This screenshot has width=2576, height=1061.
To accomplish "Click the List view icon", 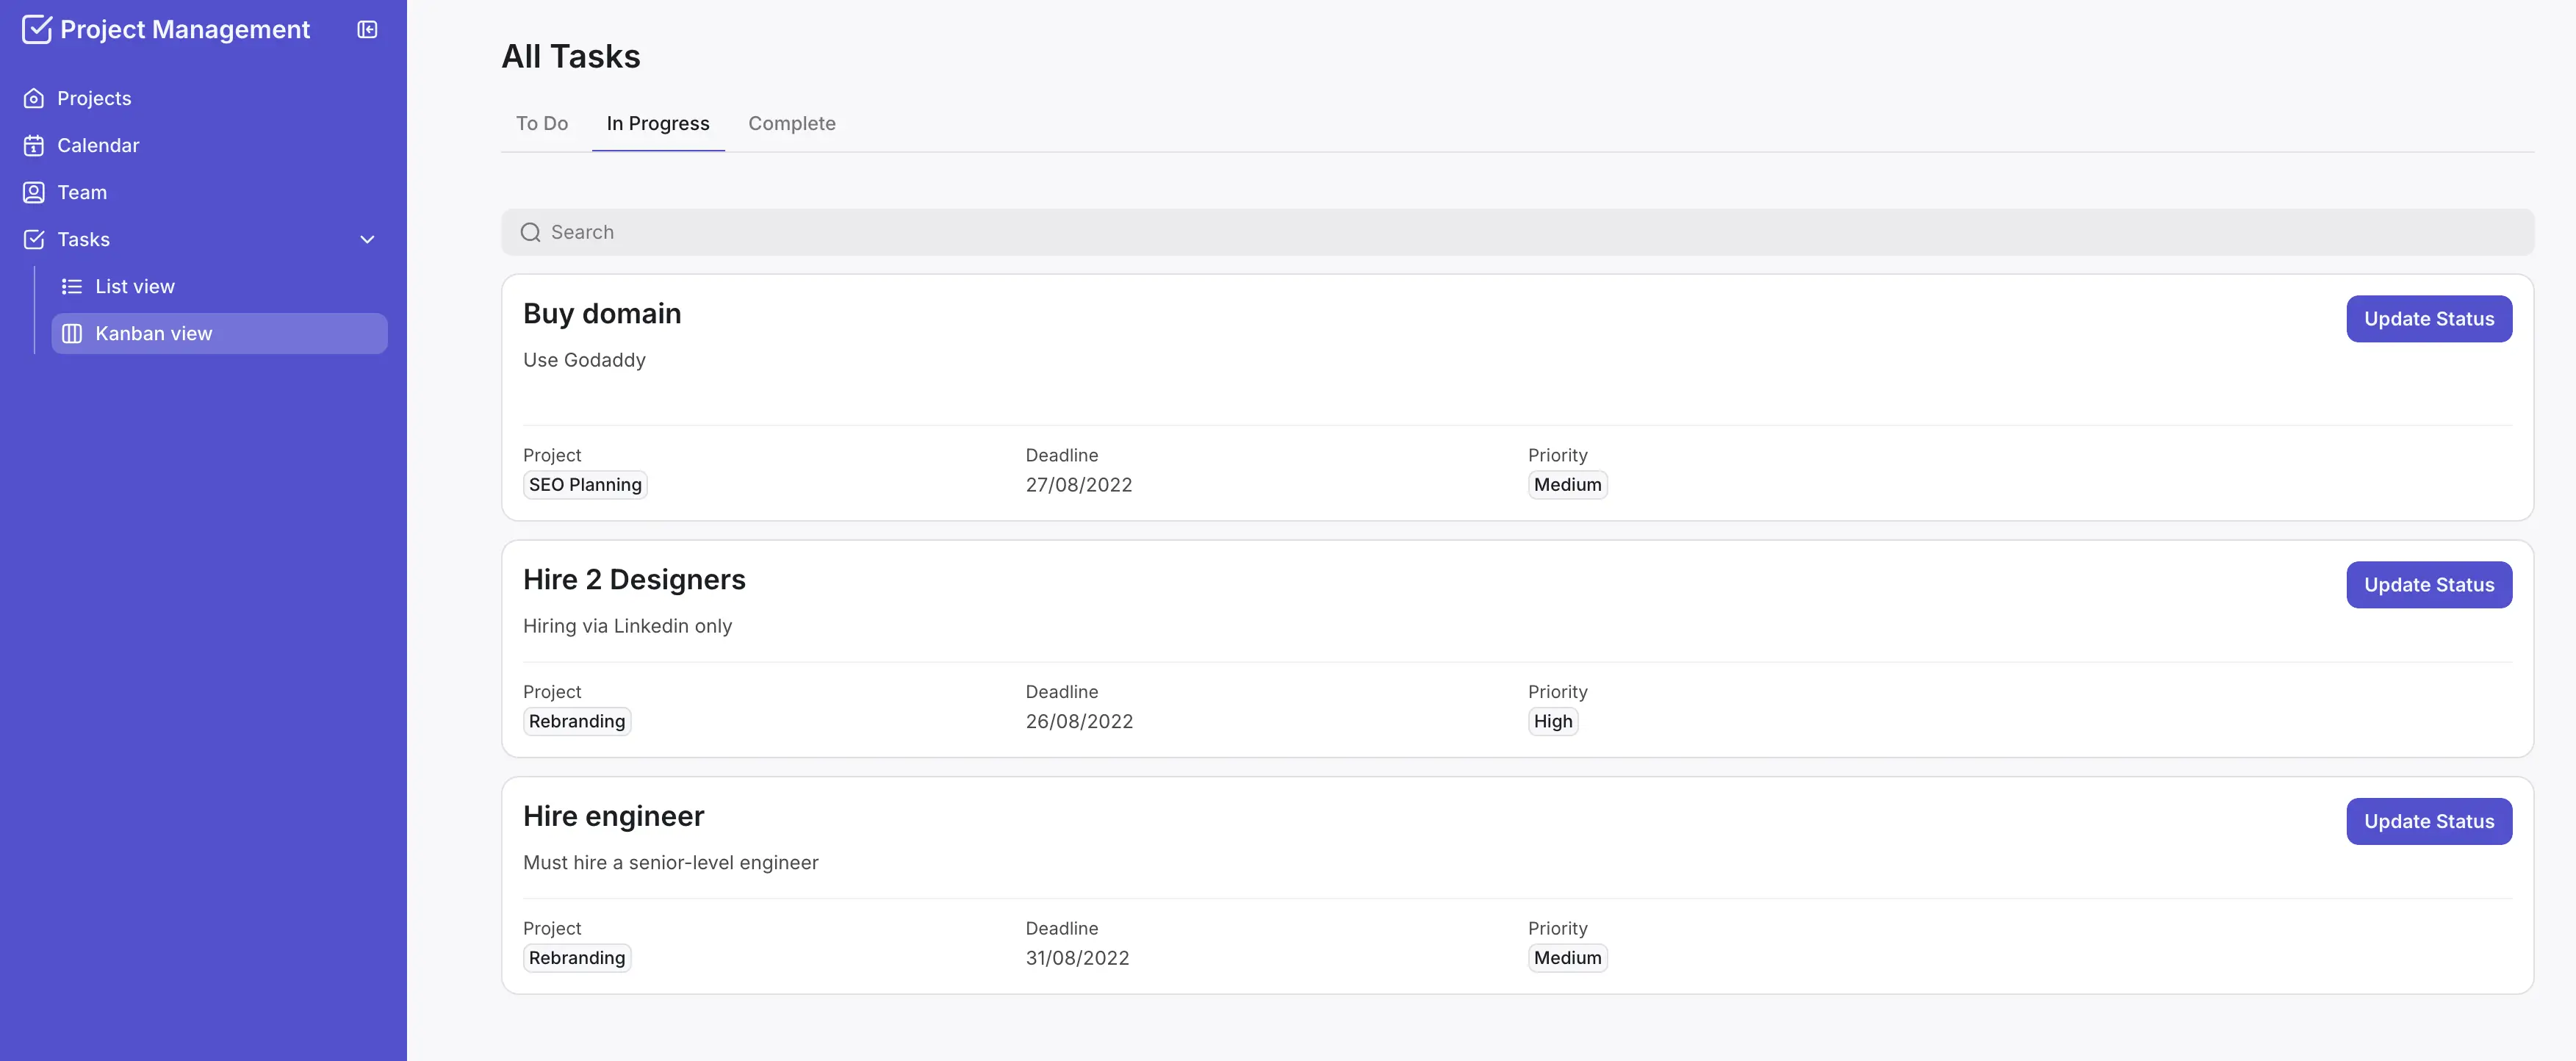I will (72, 286).
